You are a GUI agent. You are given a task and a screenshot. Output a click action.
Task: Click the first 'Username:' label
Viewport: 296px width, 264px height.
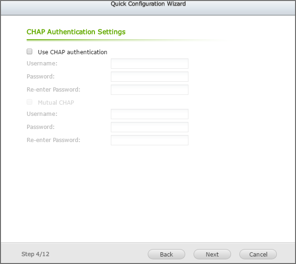point(42,64)
